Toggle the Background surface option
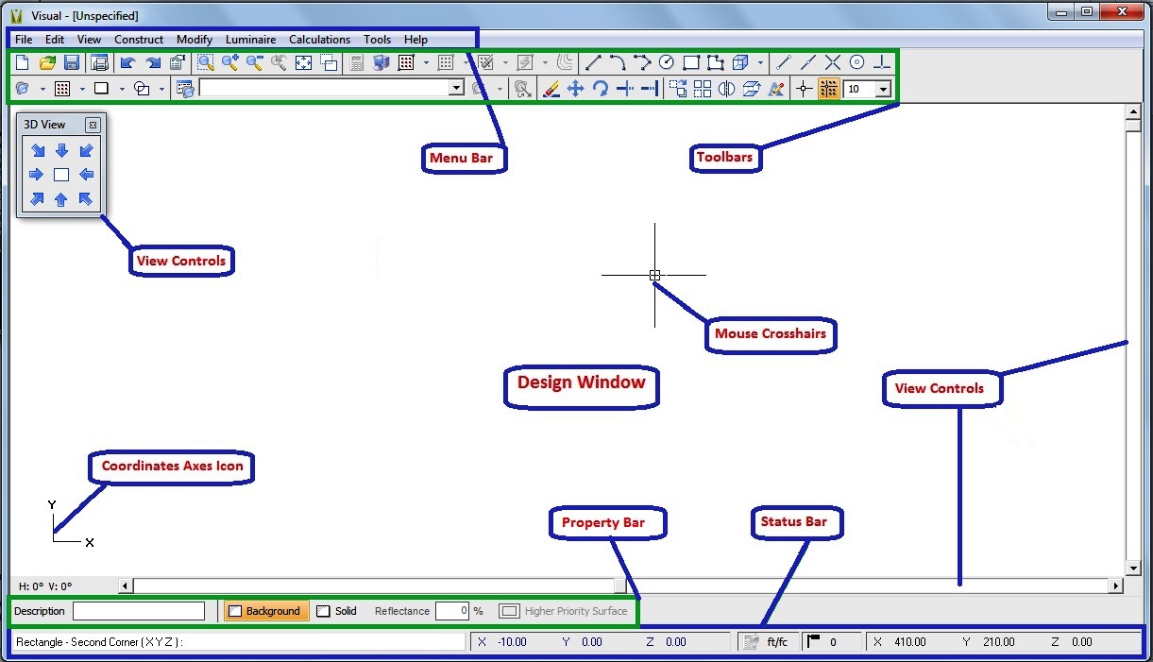This screenshot has width=1153, height=662. pos(265,611)
